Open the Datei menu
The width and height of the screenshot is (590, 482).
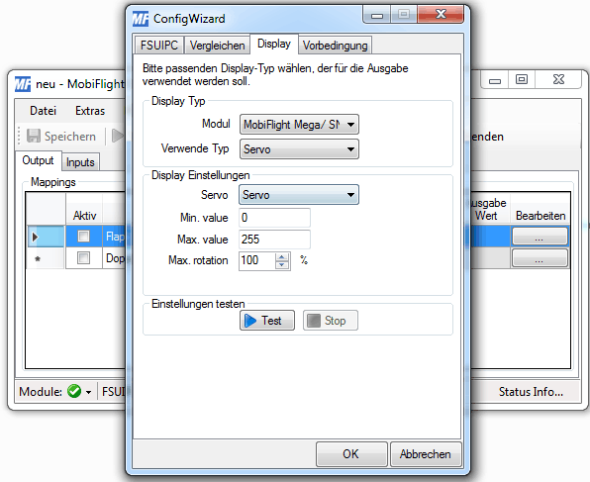pyautogui.click(x=43, y=111)
